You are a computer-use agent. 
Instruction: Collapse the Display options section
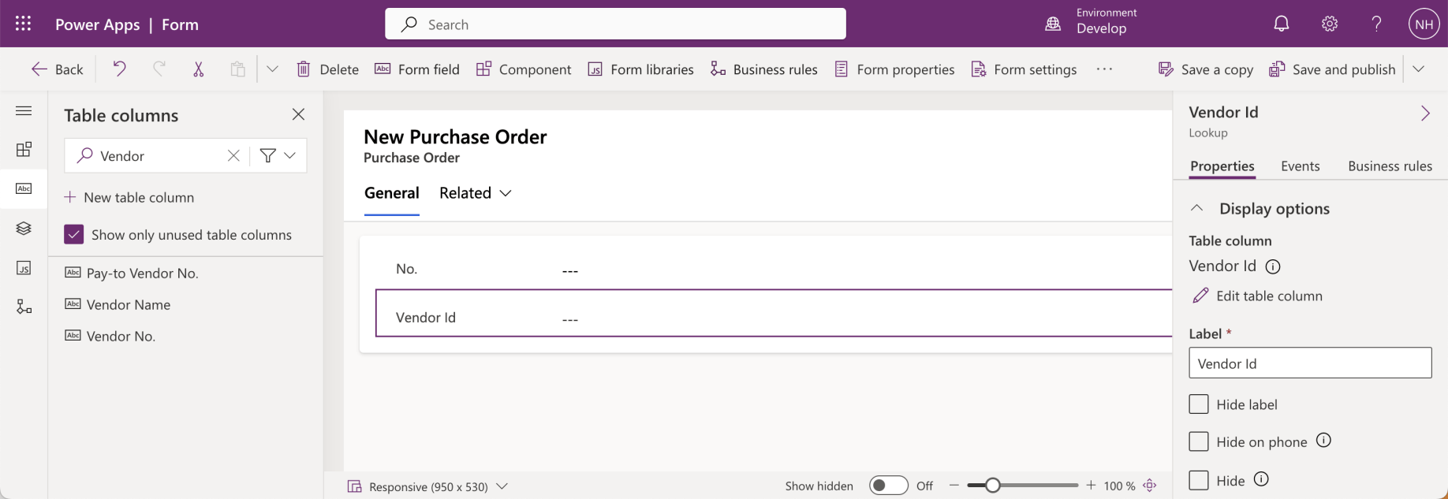pyautogui.click(x=1197, y=208)
